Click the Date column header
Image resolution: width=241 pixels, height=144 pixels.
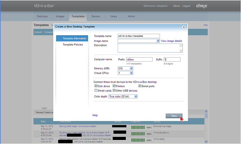(43, 121)
